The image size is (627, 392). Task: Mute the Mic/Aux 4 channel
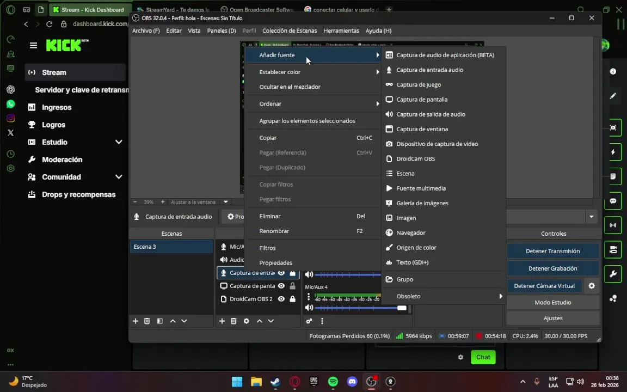[309, 308]
